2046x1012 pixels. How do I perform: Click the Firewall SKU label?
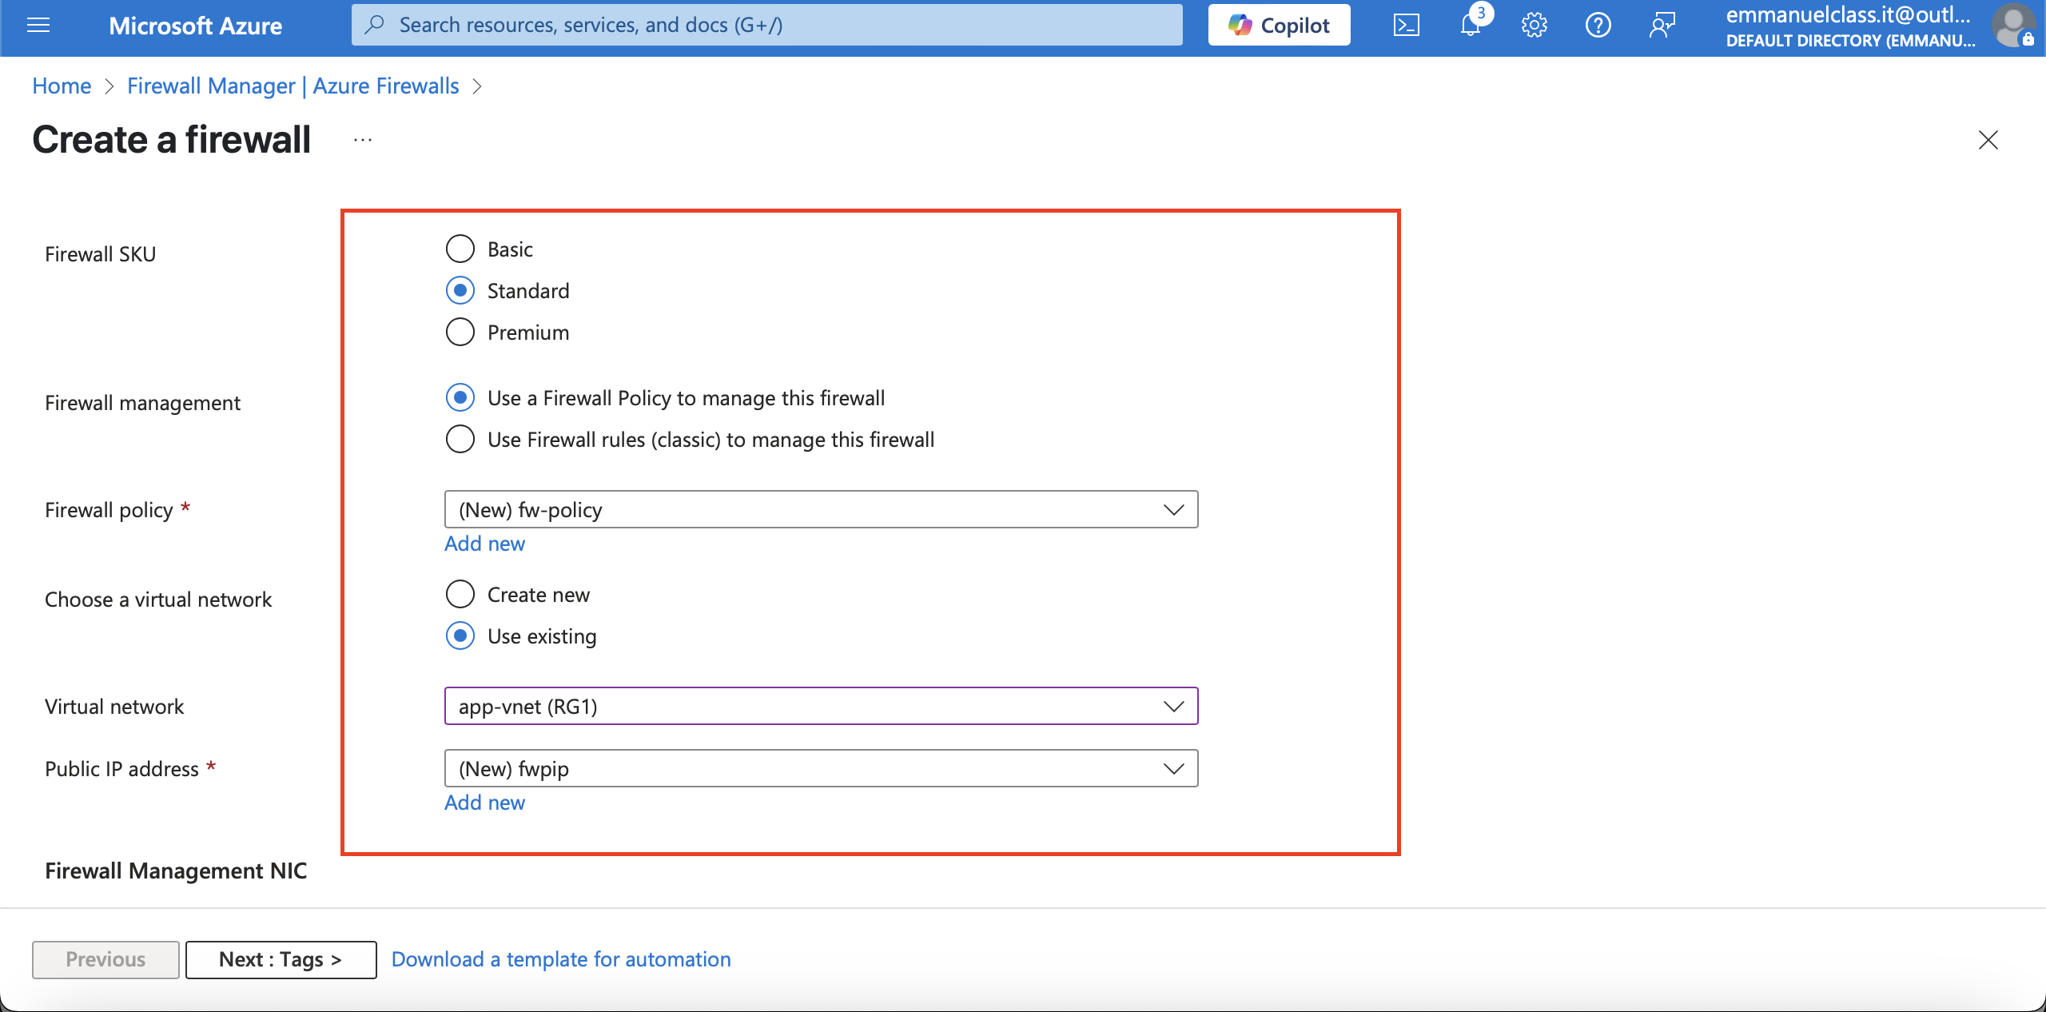click(x=100, y=254)
